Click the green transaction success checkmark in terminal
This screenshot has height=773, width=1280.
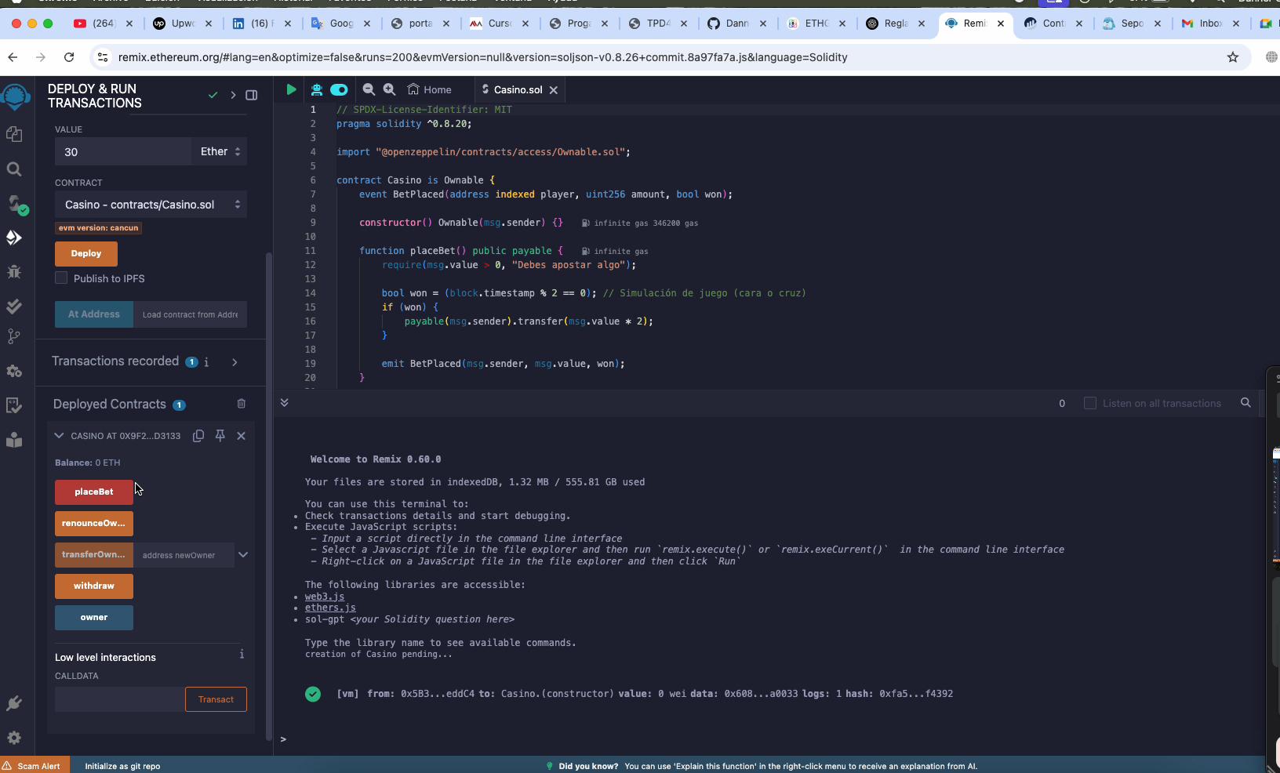tap(313, 694)
